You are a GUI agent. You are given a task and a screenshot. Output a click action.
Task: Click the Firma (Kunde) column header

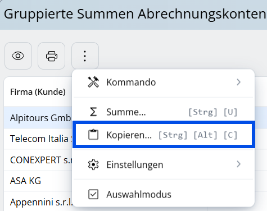tap(38, 92)
